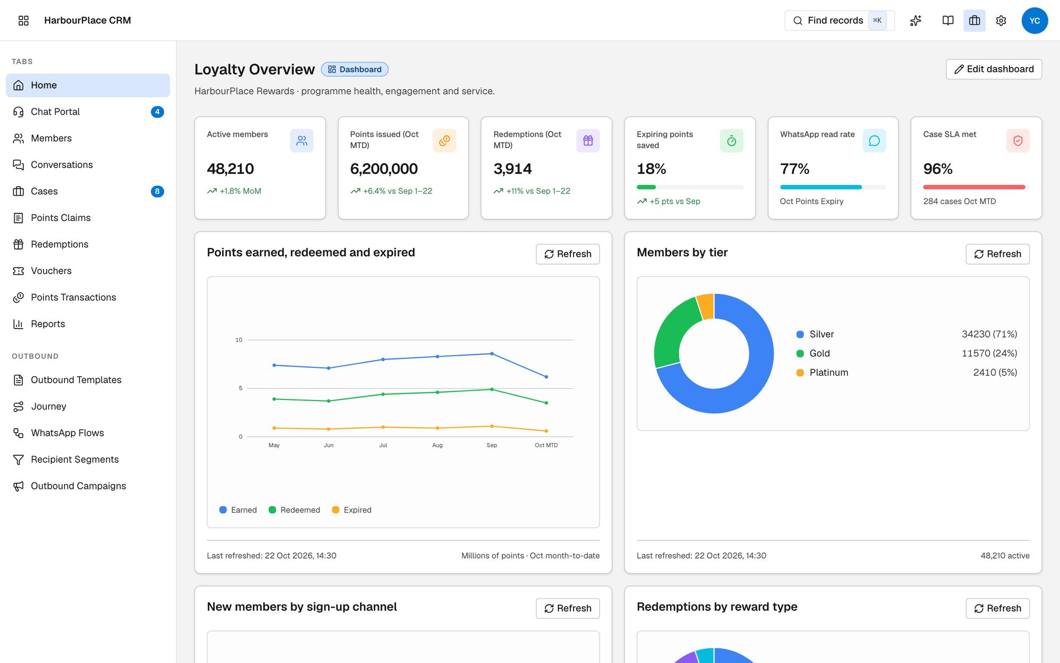
Task: Click the Case SLA met progress bar
Action: click(976, 187)
